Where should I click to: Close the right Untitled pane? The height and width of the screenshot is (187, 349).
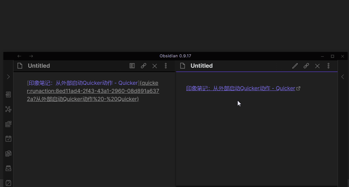click(317, 66)
